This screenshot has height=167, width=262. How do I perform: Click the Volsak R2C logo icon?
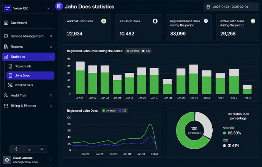coord(7,8)
